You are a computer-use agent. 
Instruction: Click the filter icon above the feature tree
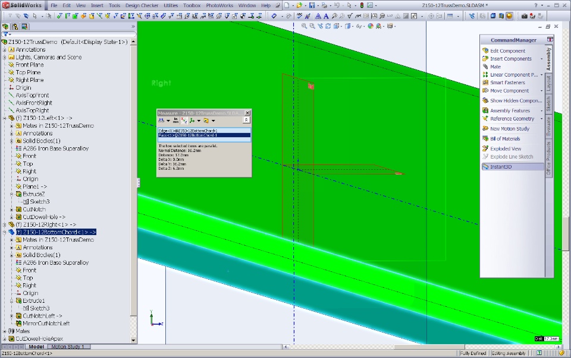tap(5, 34)
